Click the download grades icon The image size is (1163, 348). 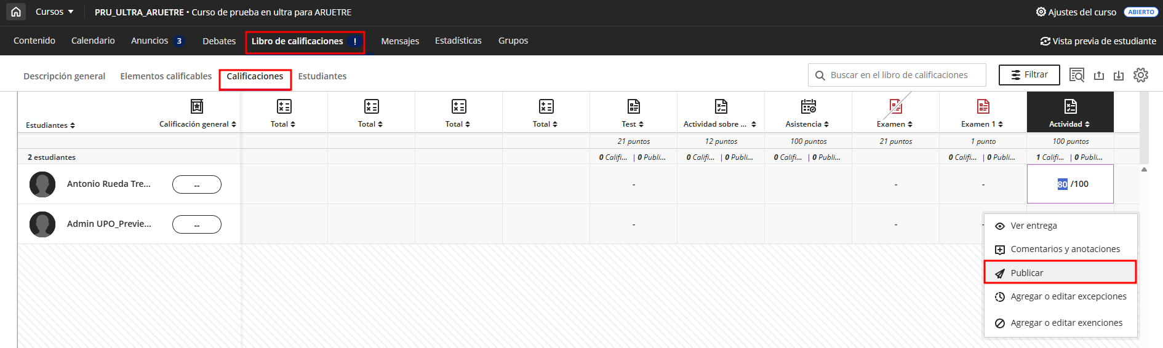(1119, 75)
